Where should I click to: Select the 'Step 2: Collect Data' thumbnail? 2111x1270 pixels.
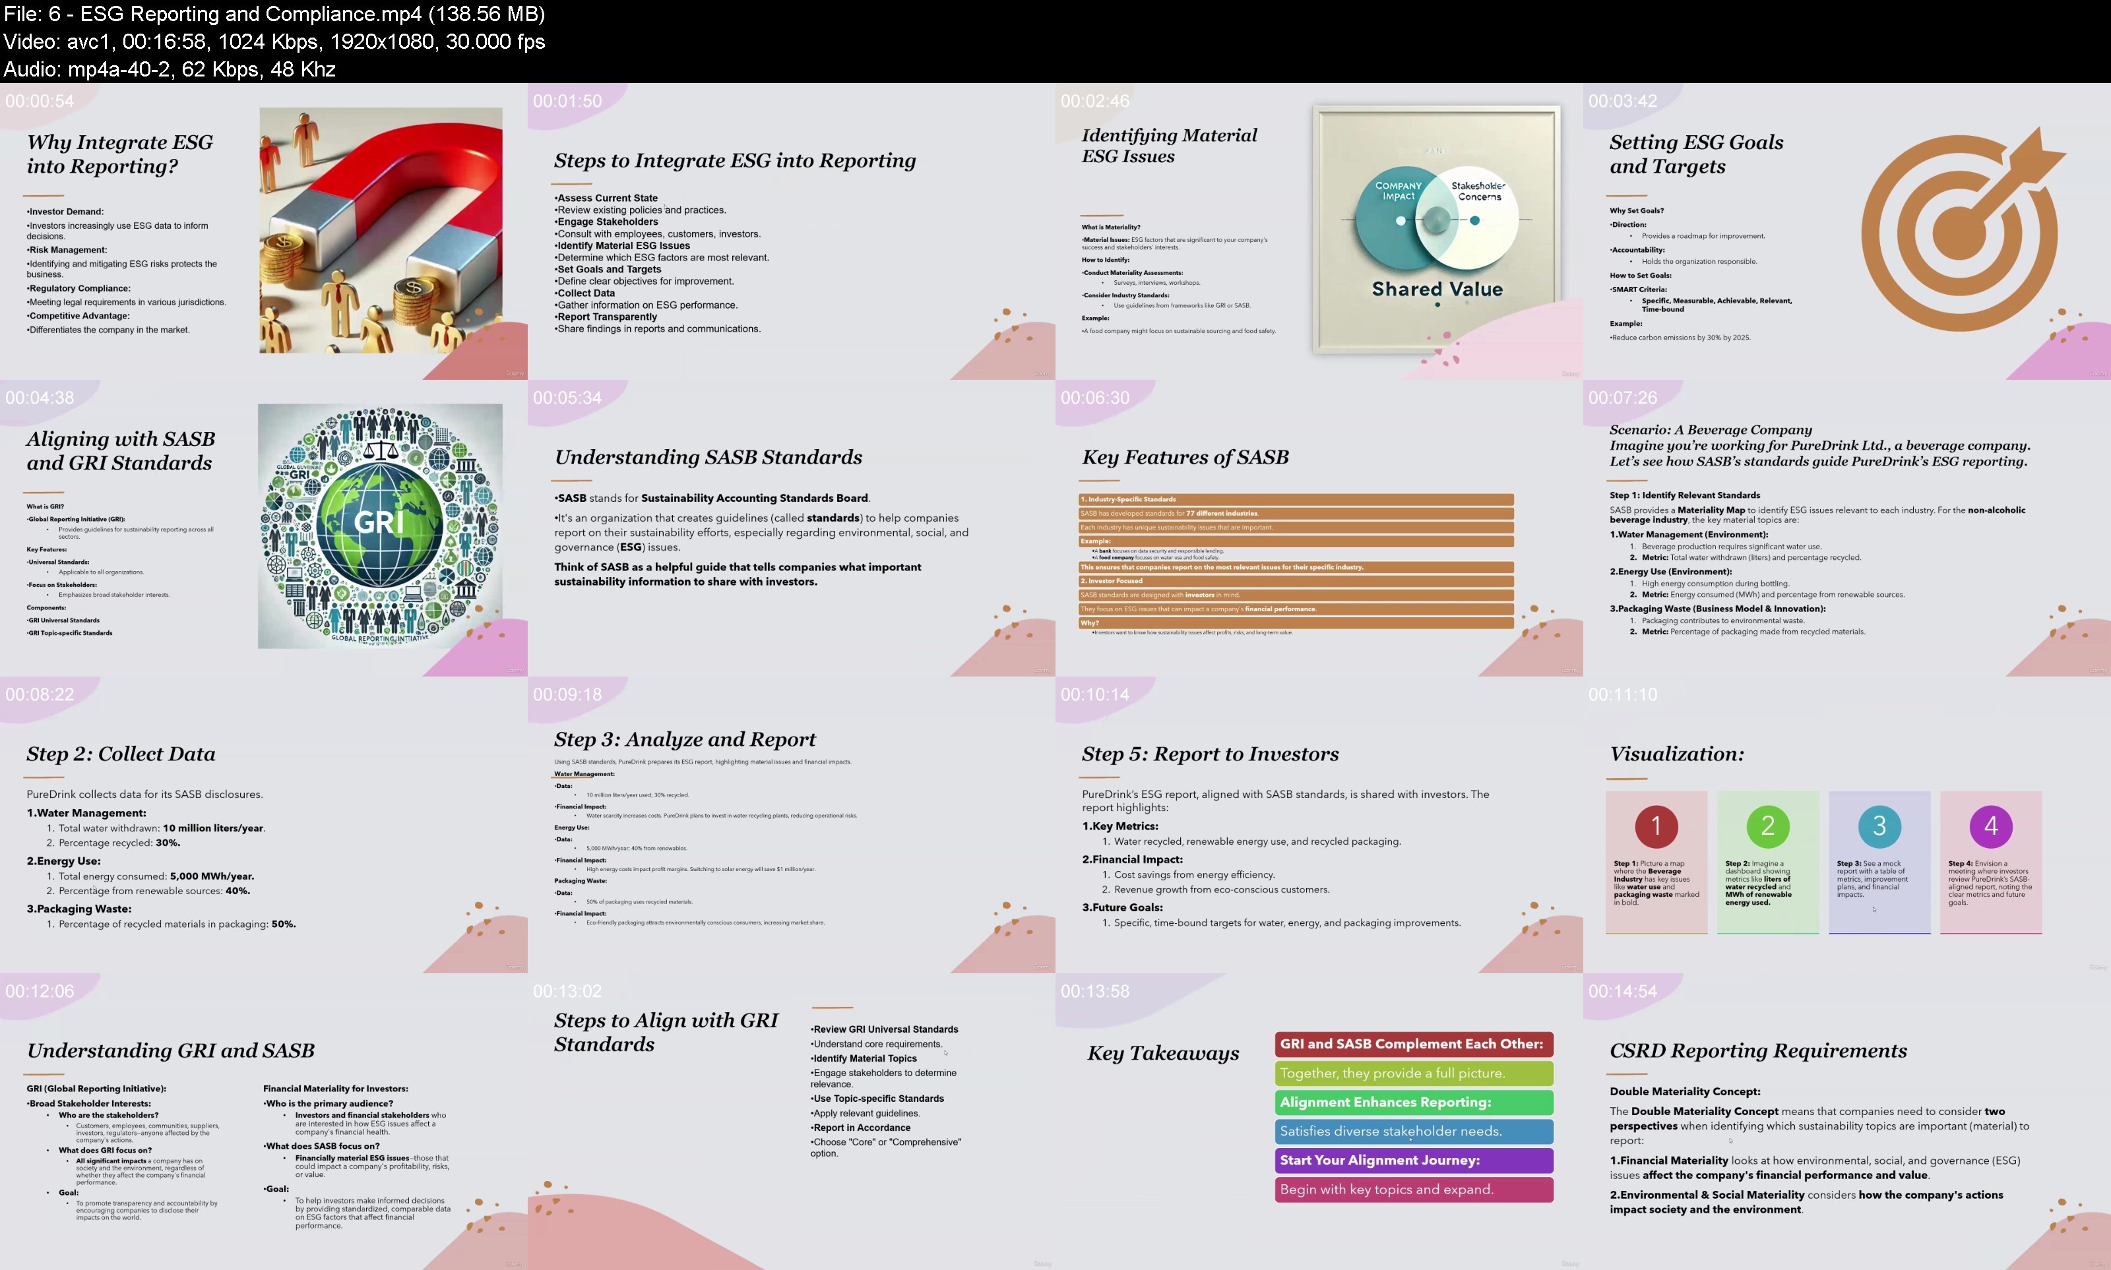click(264, 825)
